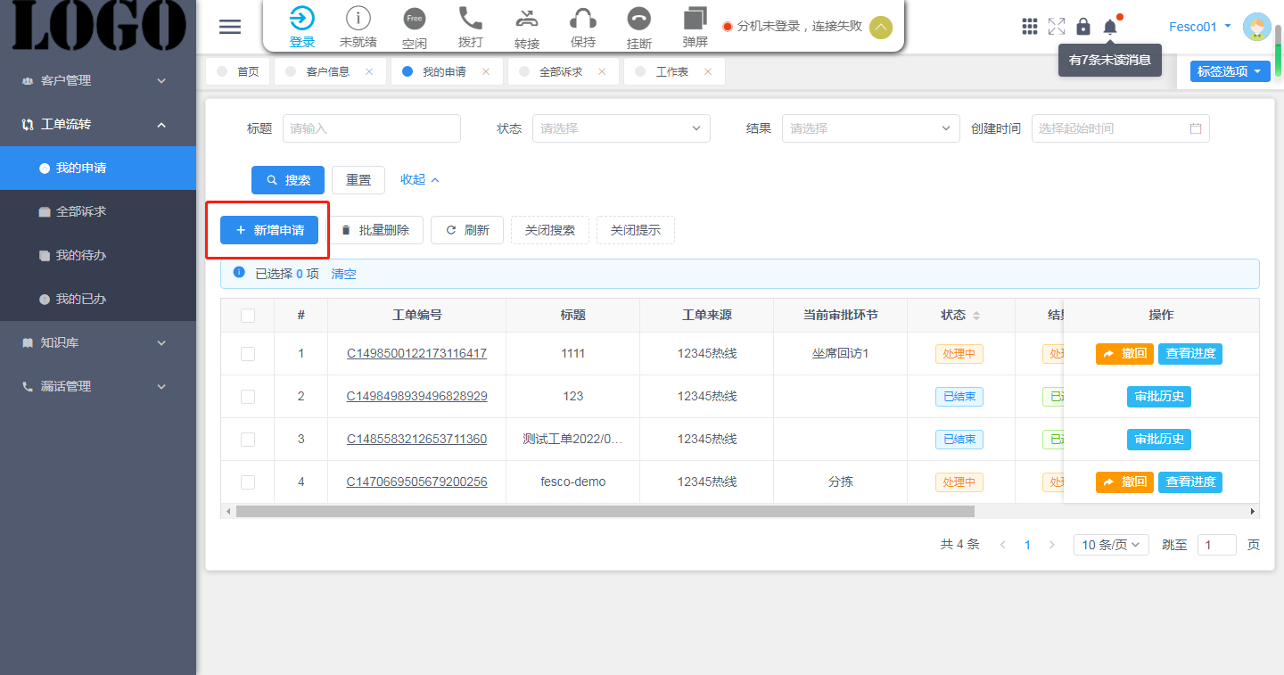This screenshot has height=675, width=1284.
Task: Click the 批量删除 button
Action: tap(374, 230)
